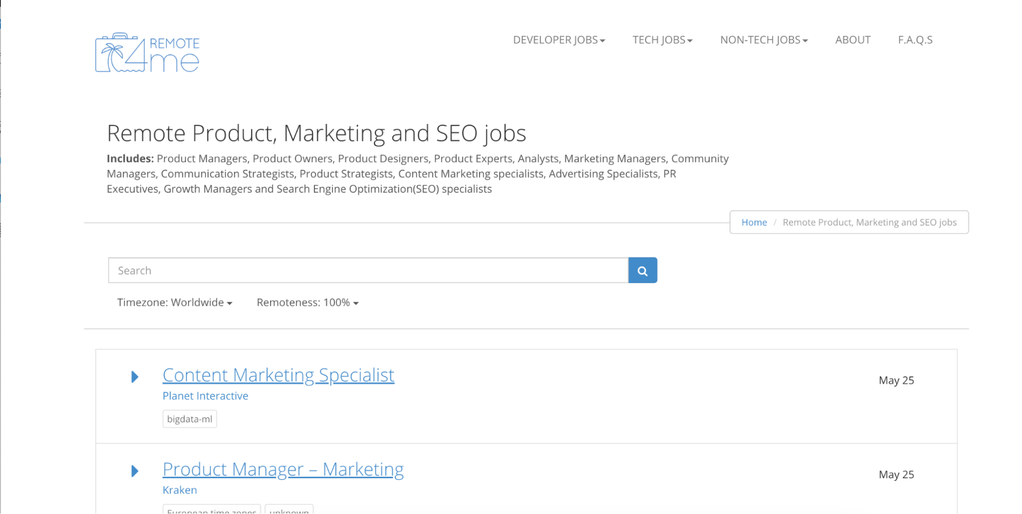The width and height of the screenshot is (1022, 514).
Task: Open the Non-Tech Jobs dropdown menu
Action: [764, 40]
